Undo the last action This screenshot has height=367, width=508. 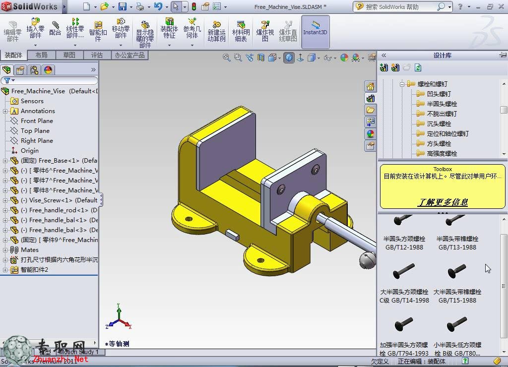click(x=158, y=6)
